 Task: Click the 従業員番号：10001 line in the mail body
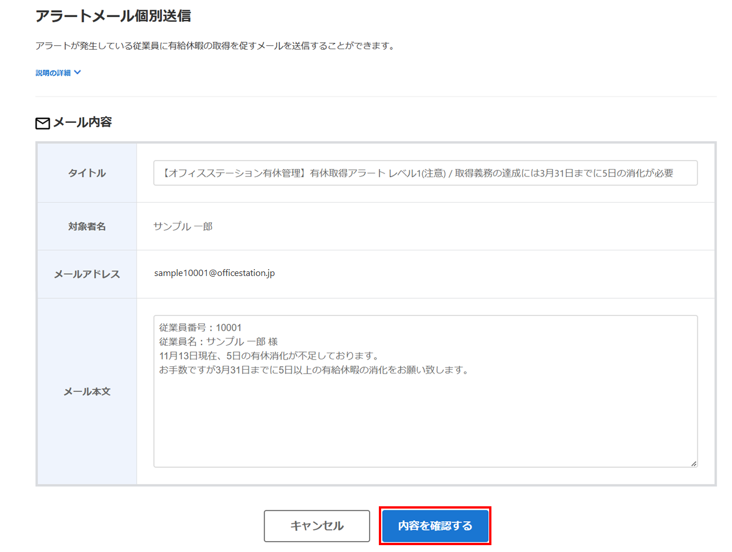(x=201, y=327)
